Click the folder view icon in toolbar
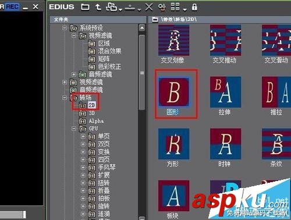 [85, 7]
